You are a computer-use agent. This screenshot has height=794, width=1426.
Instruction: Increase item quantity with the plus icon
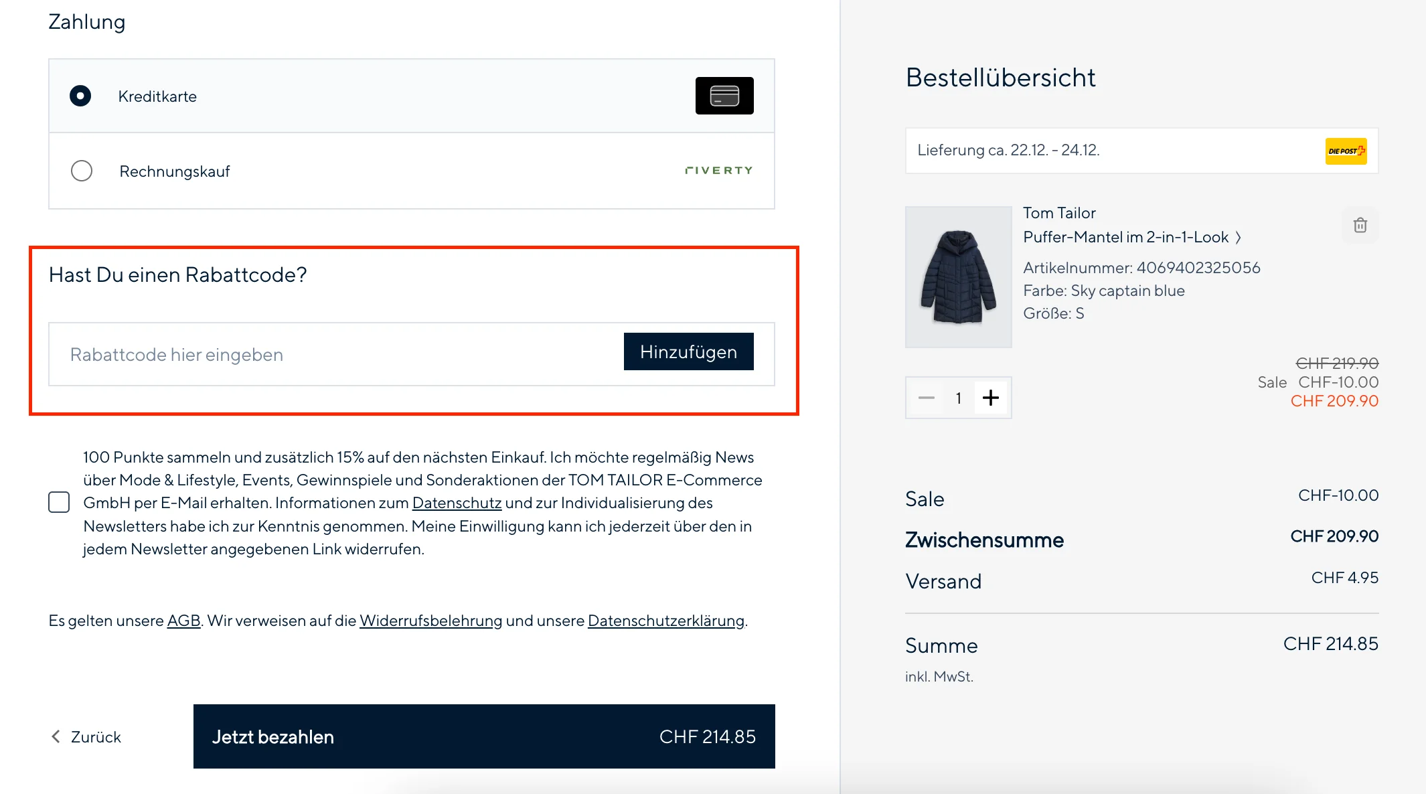(x=991, y=397)
